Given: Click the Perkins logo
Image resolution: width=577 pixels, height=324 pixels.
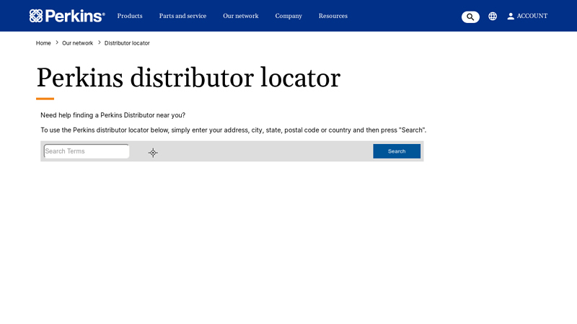Looking at the screenshot, I should tap(67, 16).
